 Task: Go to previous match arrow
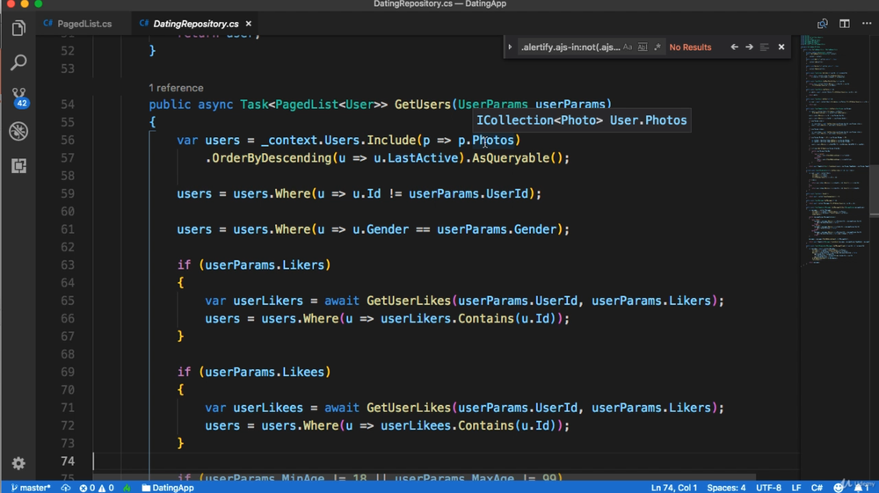734,47
